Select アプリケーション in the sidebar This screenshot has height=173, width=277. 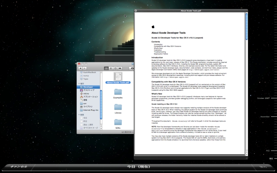click(x=91, y=97)
